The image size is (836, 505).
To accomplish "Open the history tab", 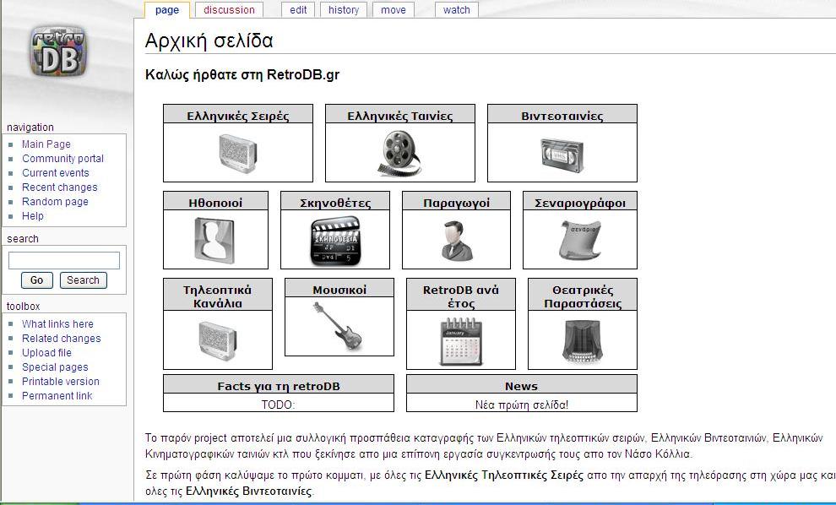I will pyautogui.click(x=344, y=10).
